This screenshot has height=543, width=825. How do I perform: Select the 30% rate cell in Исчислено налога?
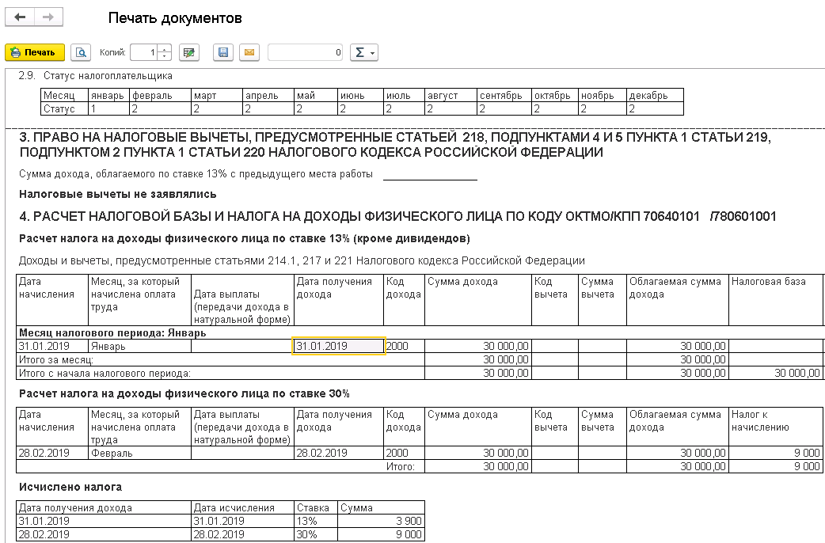click(316, 534)
